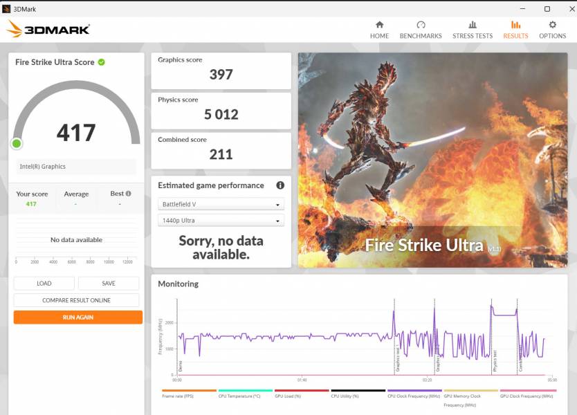577x415 pixels.
Task: Click COMPARE RESULT ONLINE button
Action: 77,300
